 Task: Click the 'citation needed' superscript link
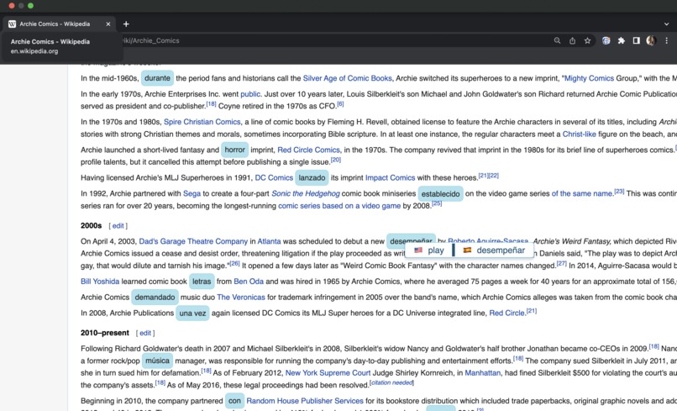(391, 383)
